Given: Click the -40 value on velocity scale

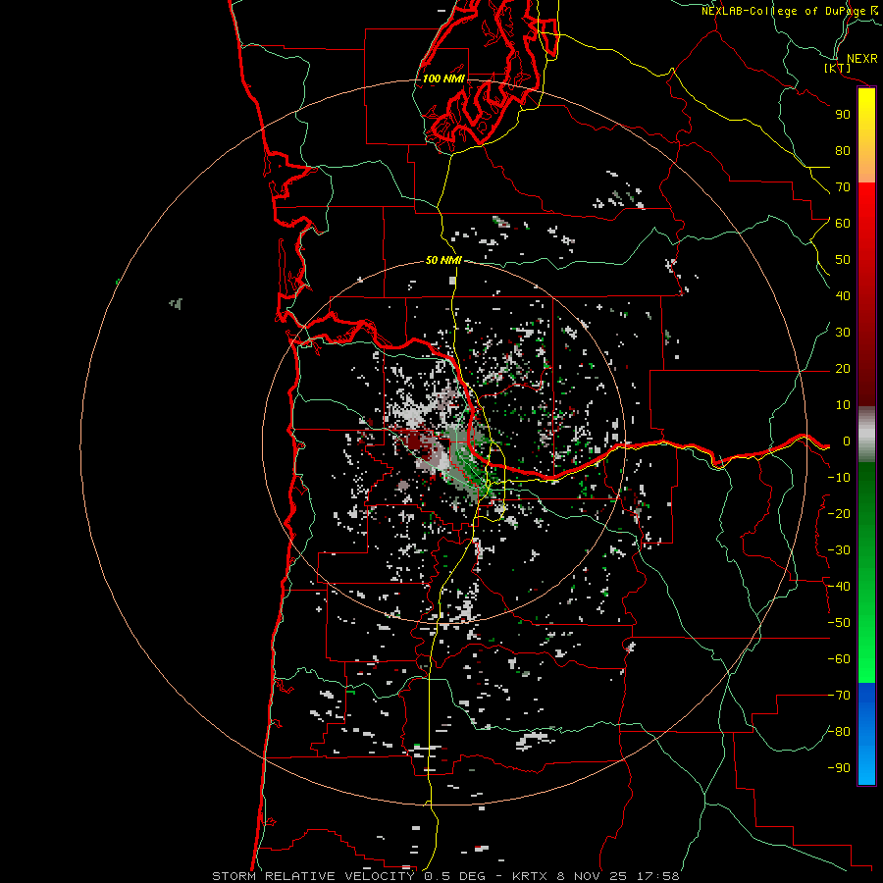Looking at the screenshot, I should (x=839, y=587).
